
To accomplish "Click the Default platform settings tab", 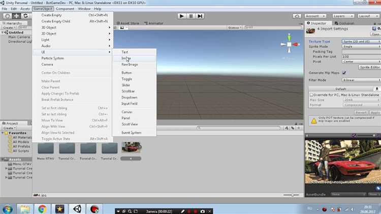I will 341,89.
